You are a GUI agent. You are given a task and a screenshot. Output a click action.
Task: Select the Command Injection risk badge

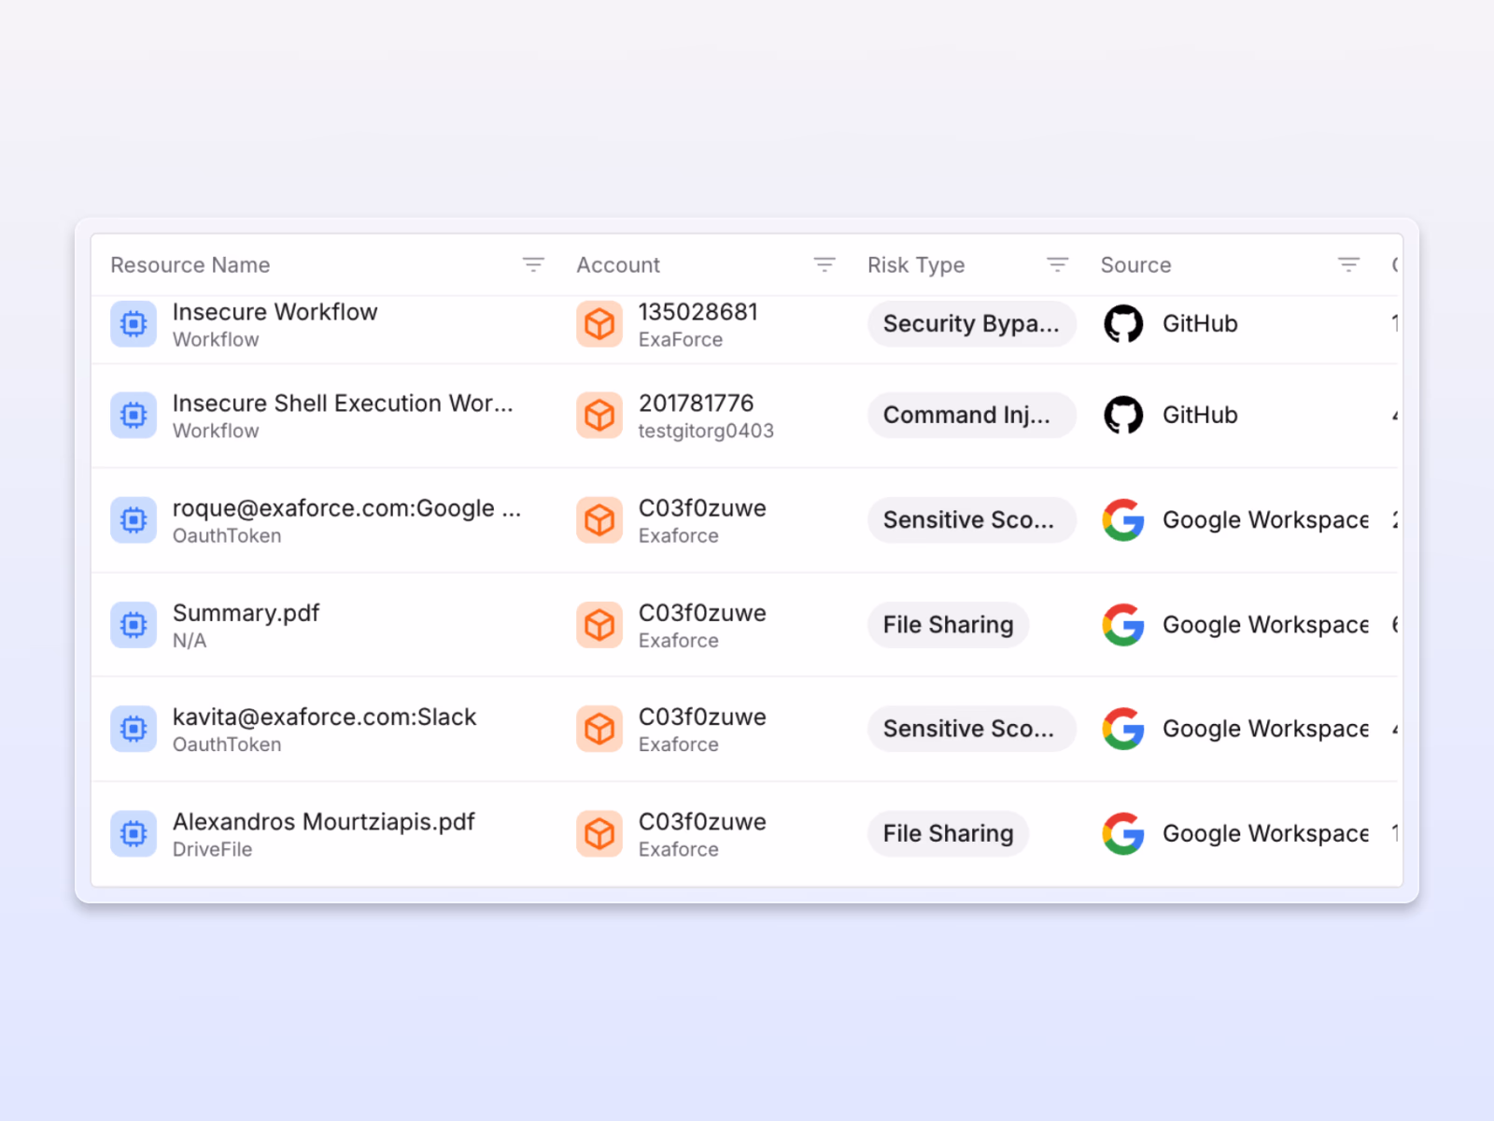pos(971,415)
